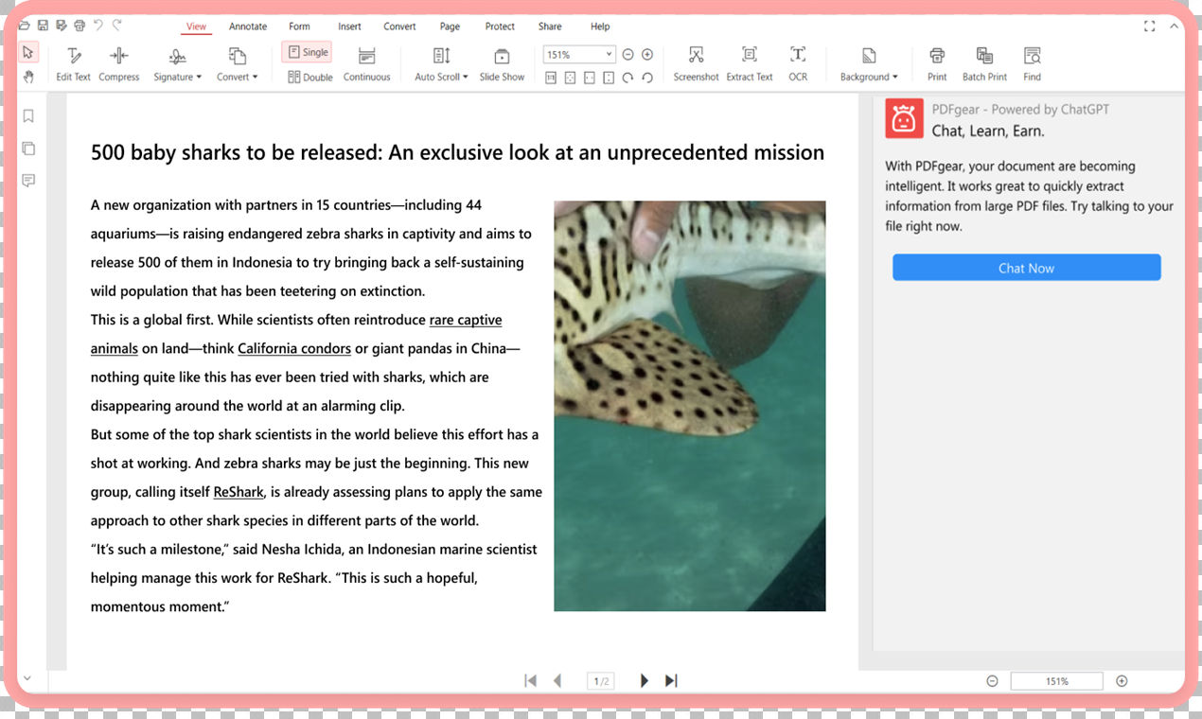Save the document with the floppy disk icon
This screenshot has height=719, width=1202.
click(x=44, y=26)
